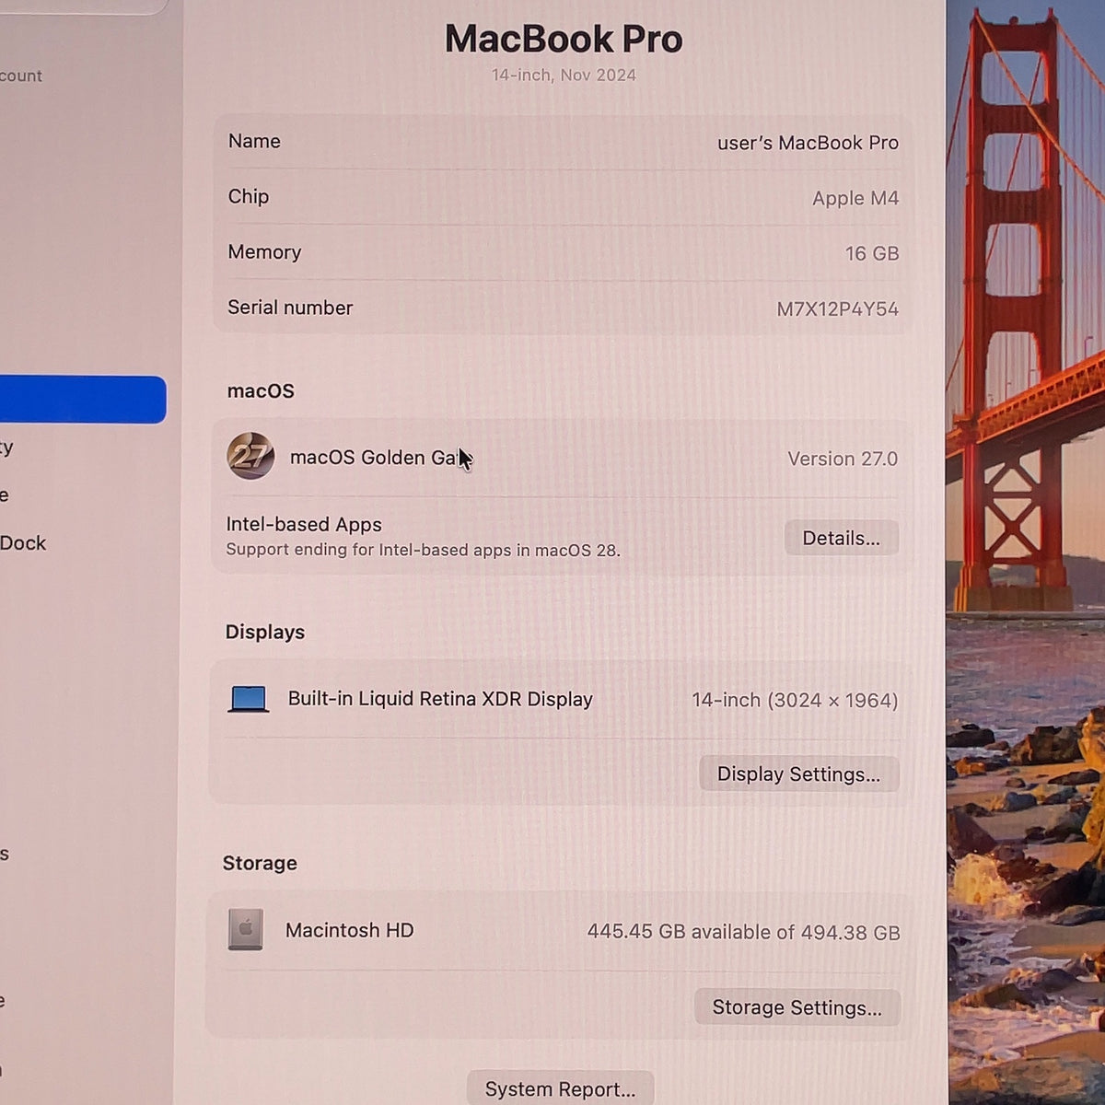Click the MacBook Pro title heading
This screenshot has height=1105, width=1105.
[564, 39]
